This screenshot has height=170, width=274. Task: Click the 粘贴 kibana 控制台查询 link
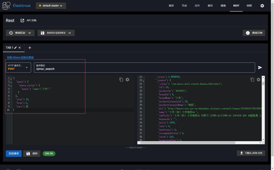click(20, 57)
